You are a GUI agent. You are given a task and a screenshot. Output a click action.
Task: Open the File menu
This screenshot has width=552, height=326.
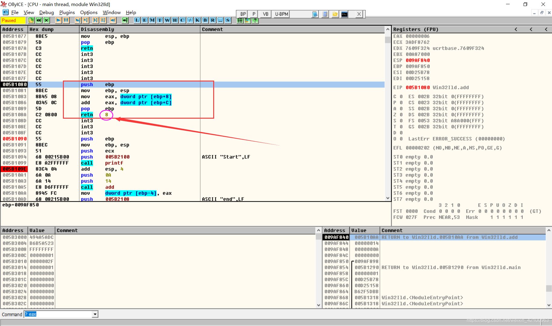pos(15,12)
